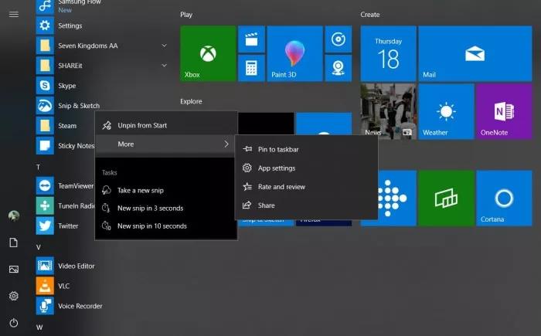Viewport: 541px width, 336px height.
Task: Open Documents from the Start rail
Action: click(14, 243)
